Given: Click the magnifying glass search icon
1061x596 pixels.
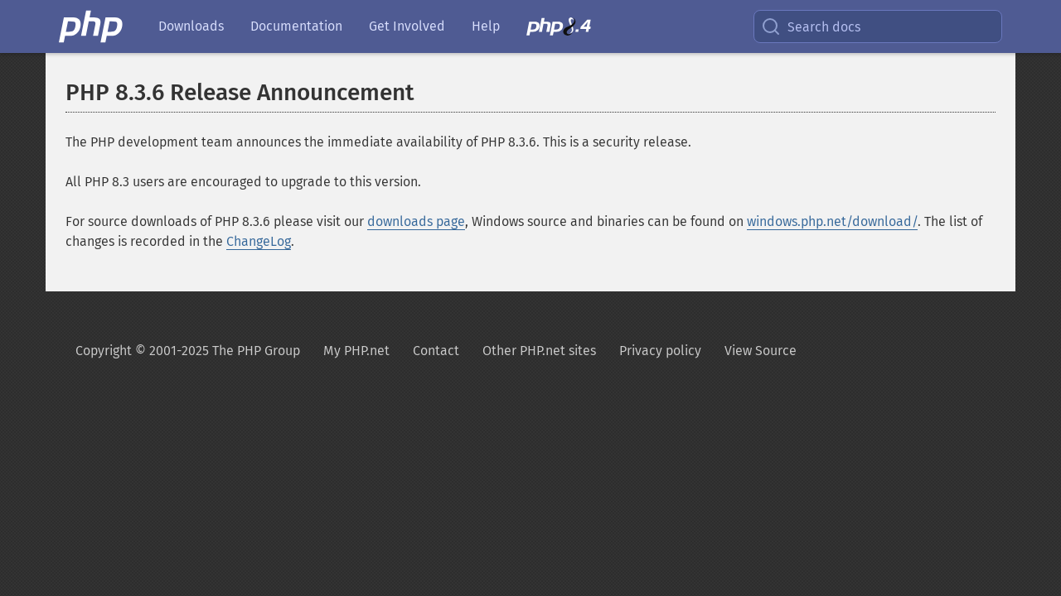Looking at the screenshot, I should point(771,26).
